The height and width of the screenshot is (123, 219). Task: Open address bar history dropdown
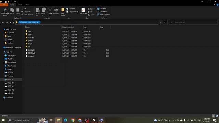[160, 22]
